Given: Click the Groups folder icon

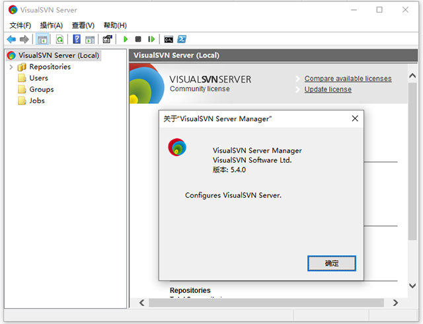Looking at the screenshot, I should point(22,89).
